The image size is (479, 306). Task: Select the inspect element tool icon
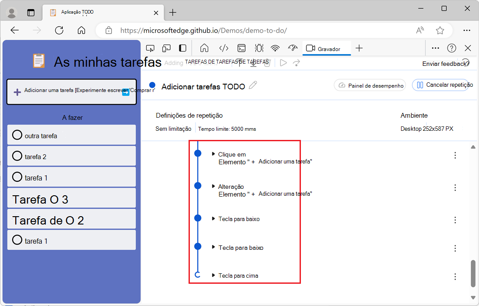150,48
